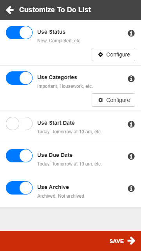Disable the Use Status toggle
This screenshot has width=141, height=251.
19,33
